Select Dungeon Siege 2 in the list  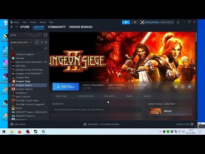pyautogui.click(x=28, y=85)
